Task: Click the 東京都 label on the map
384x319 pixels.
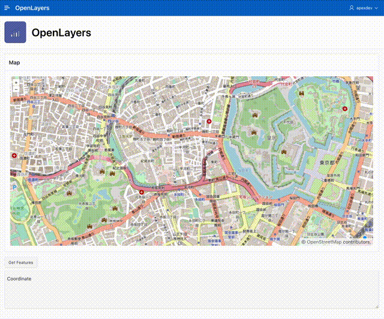Action: click(327, 163)
